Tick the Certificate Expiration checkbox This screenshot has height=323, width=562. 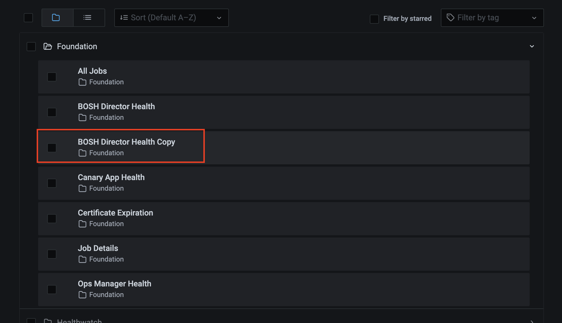[x=52, y=219]
